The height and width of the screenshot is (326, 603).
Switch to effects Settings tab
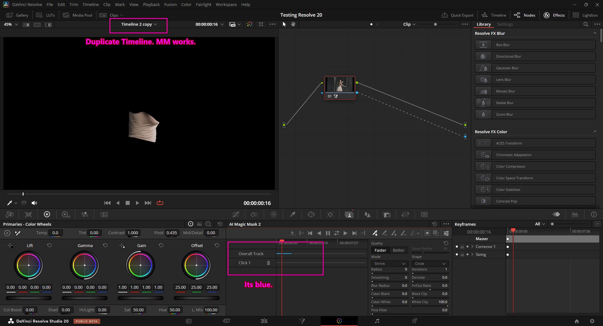tap(505, 24)
